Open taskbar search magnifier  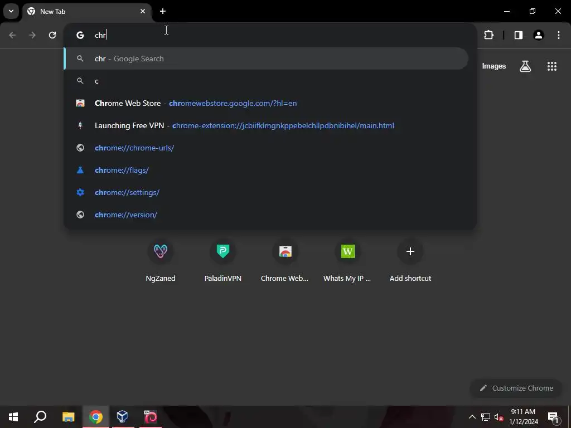40,417
